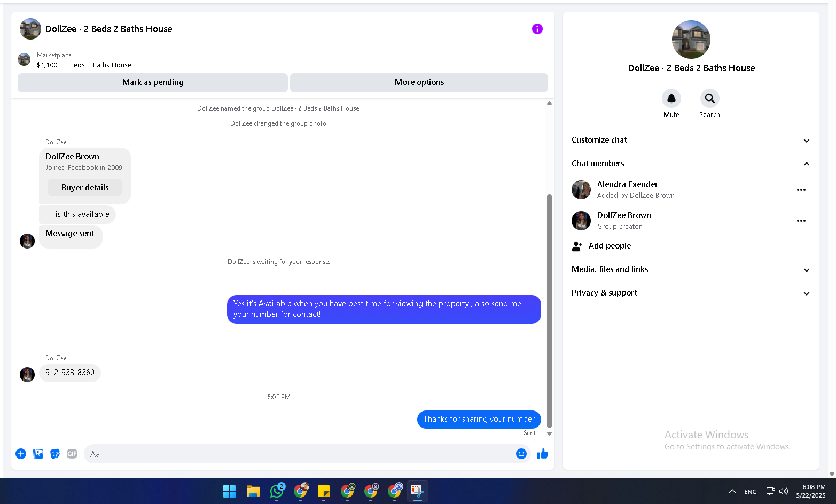Image resolution: width=836 pixels, height=504 pixels.
Task: Switch ENG input language indicator
Action: (751, 492)
